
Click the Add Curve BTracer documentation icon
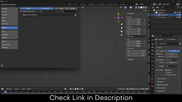coord(75,15)
